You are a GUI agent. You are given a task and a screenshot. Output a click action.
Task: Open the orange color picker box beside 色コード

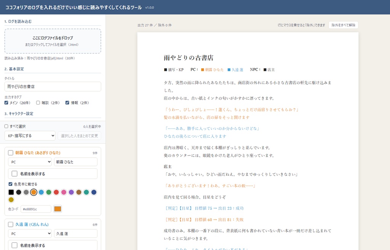click(58, 209)
